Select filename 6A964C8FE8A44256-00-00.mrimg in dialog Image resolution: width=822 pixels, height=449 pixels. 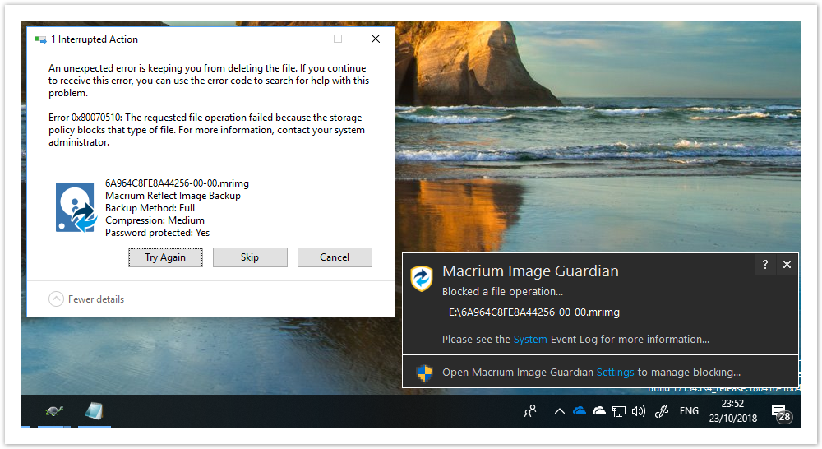coord(178,183)
